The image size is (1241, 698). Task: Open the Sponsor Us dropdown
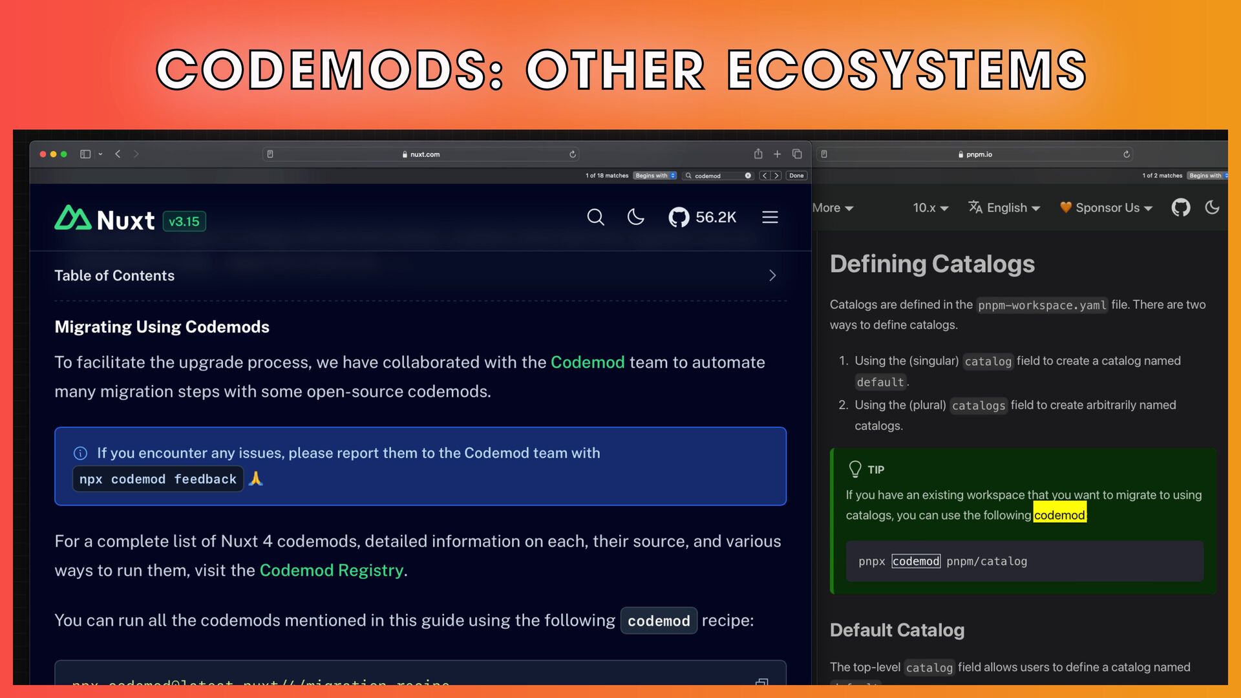click(1106, 207)
